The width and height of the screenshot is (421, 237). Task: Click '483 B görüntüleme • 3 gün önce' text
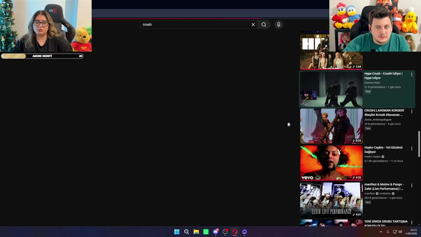[383, 198]
